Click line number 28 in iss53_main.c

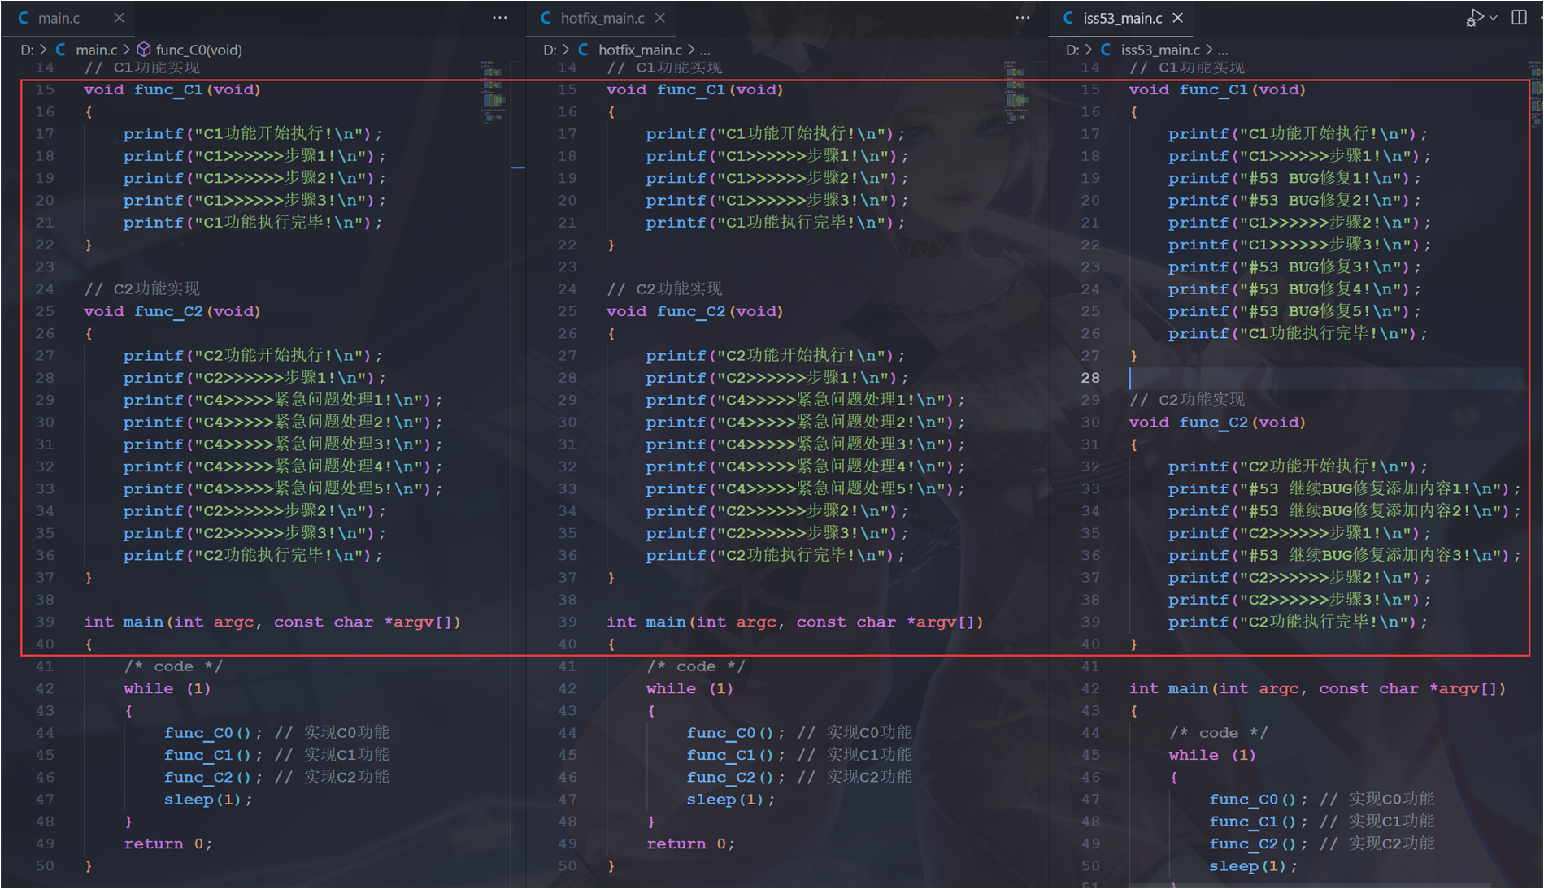pos(1089,378)
